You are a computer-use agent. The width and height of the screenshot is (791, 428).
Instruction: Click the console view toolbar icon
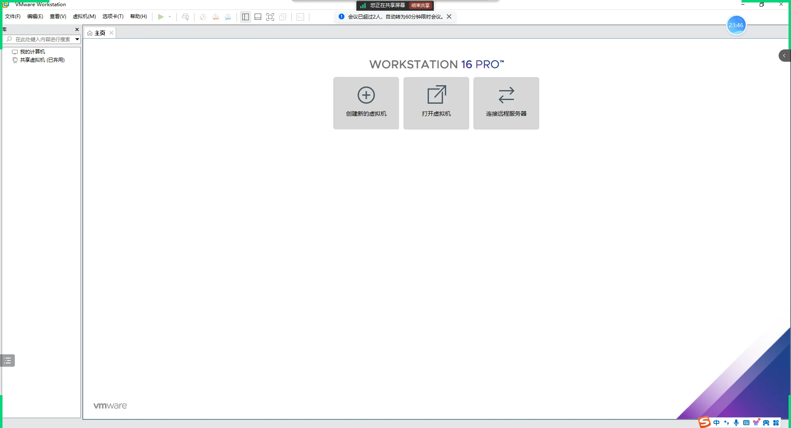click(x=300, y=17)
